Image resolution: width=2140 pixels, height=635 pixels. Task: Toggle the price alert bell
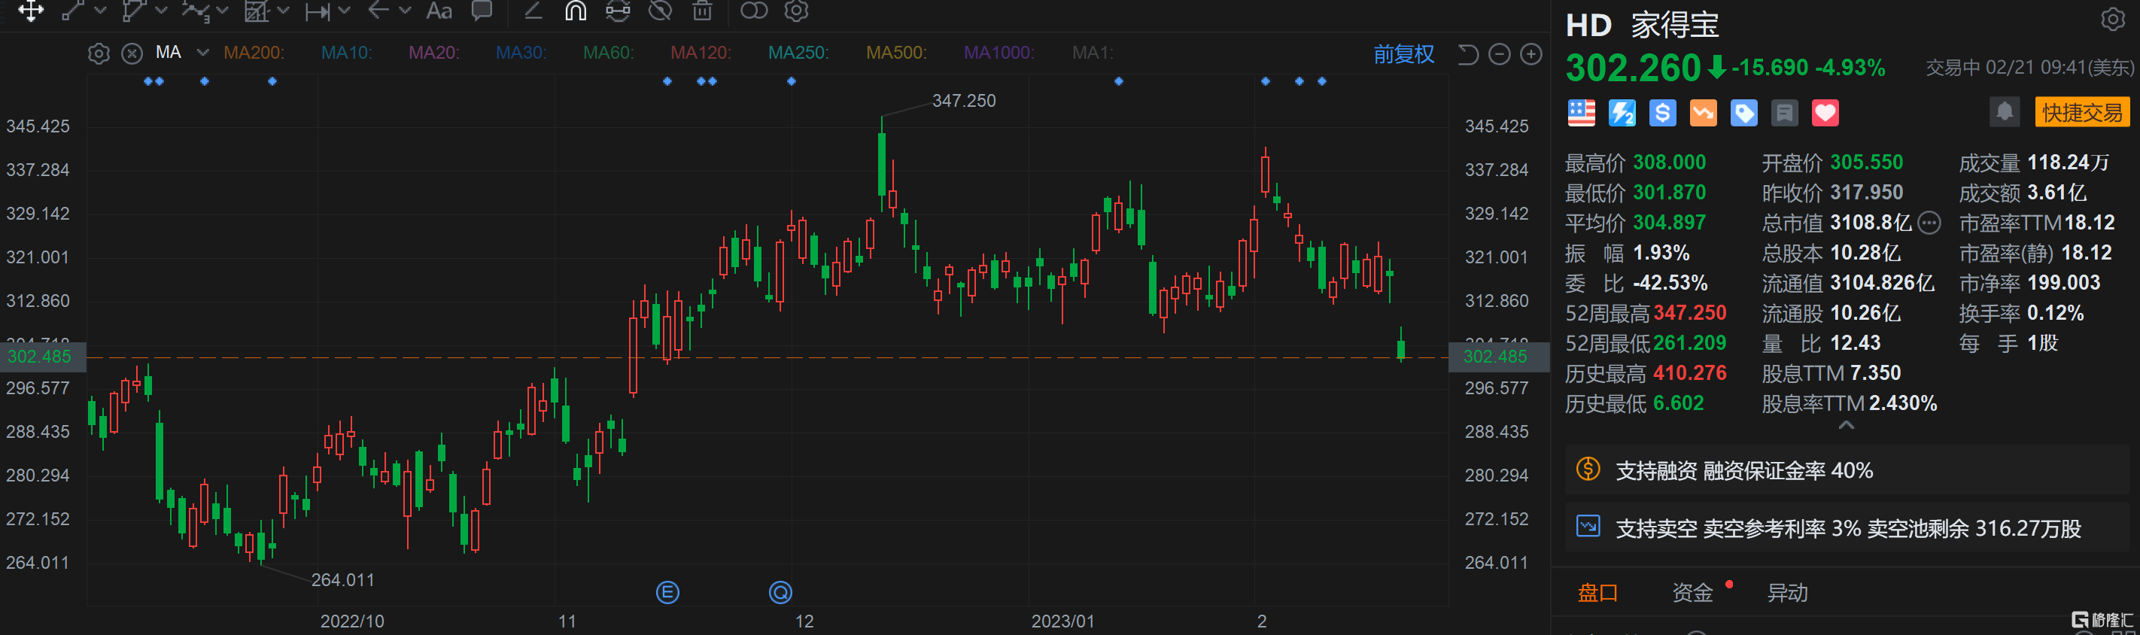coord(2005,111)
